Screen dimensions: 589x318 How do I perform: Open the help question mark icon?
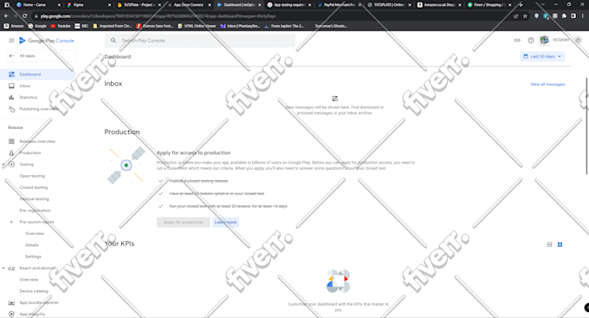pos(531,40)
